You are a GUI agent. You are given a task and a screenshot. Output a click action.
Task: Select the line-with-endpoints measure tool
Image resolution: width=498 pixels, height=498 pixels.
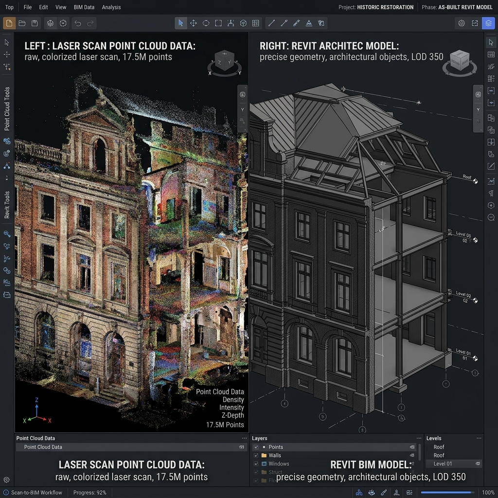284,23
